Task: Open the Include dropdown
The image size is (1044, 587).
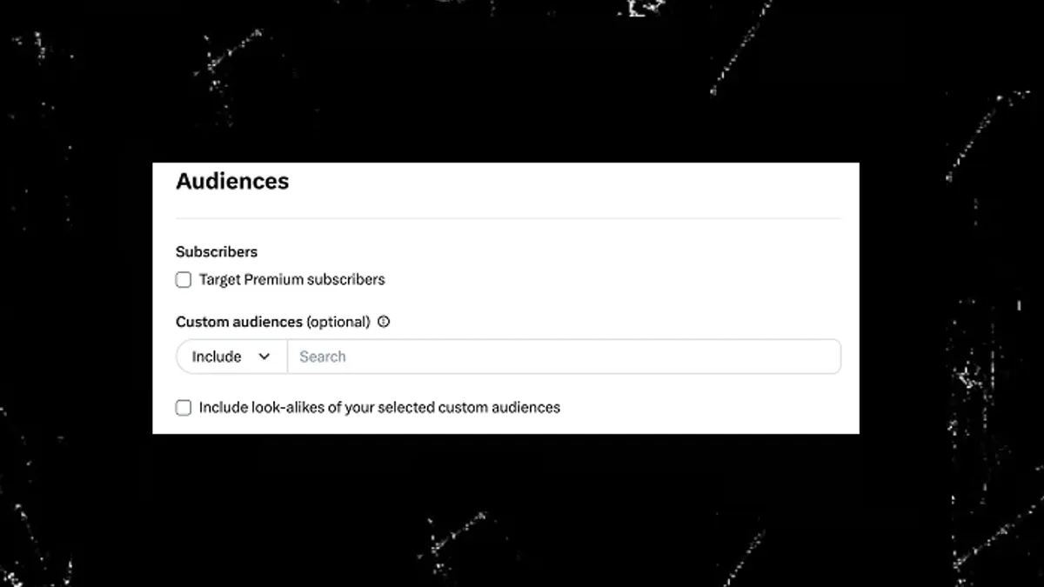Action: point(231,357)
